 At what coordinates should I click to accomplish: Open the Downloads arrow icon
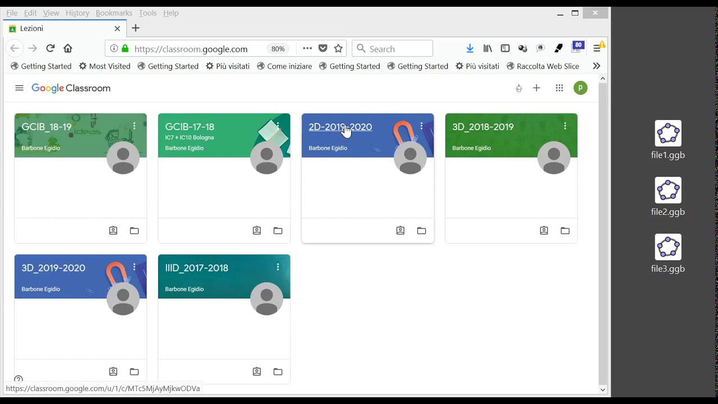point(470,49)
